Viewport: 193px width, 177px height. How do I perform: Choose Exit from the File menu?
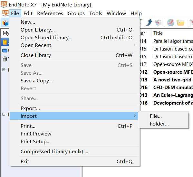coord(75,162)
